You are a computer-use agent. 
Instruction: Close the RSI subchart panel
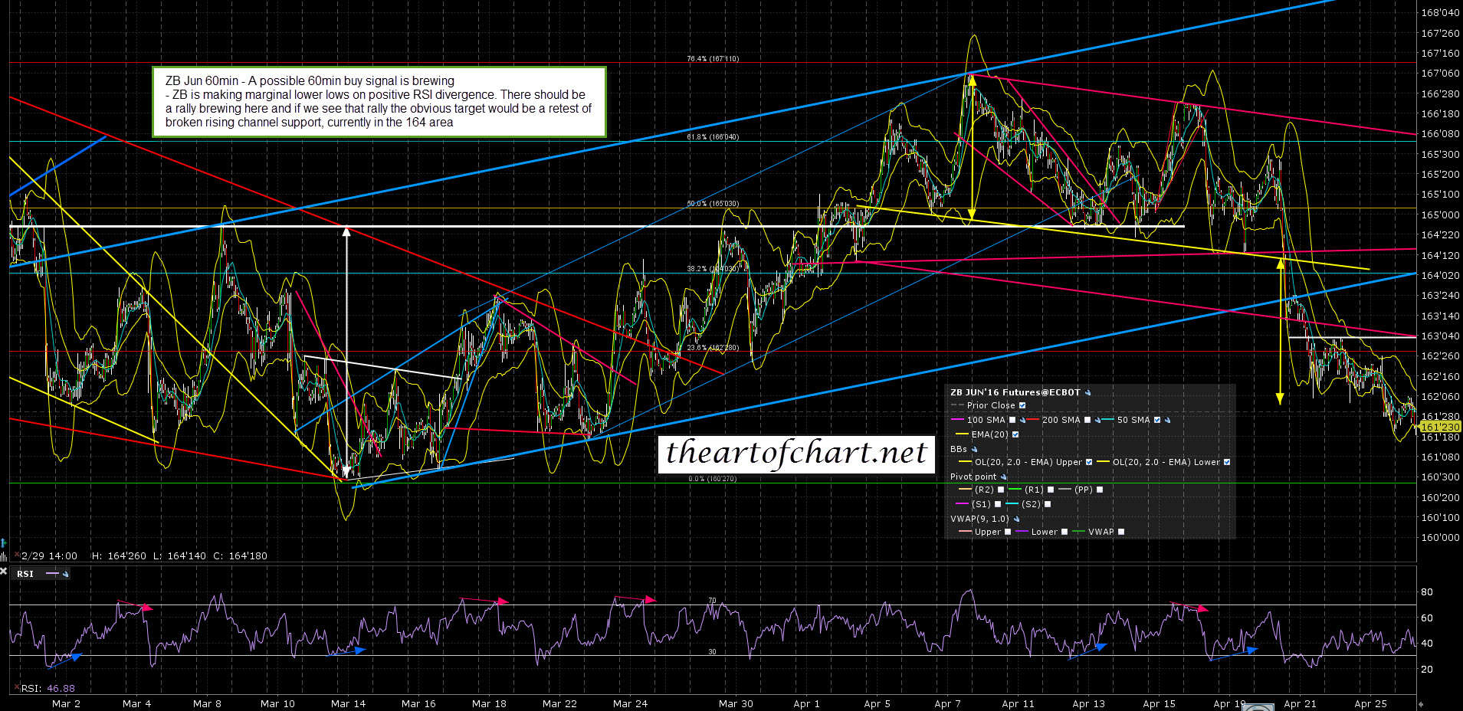click(4, 571)
